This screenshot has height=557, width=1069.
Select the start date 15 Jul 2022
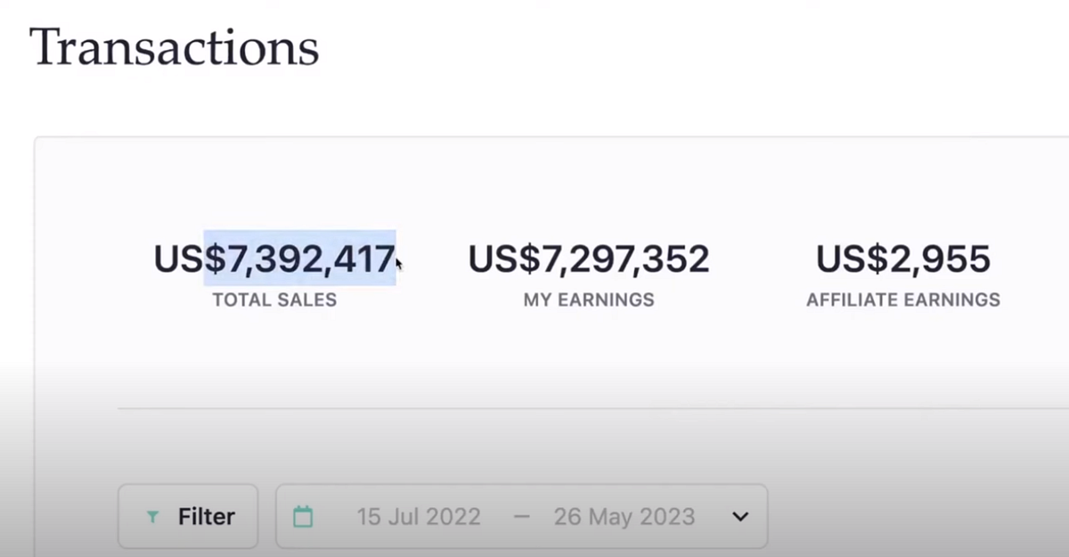(418, 516)
